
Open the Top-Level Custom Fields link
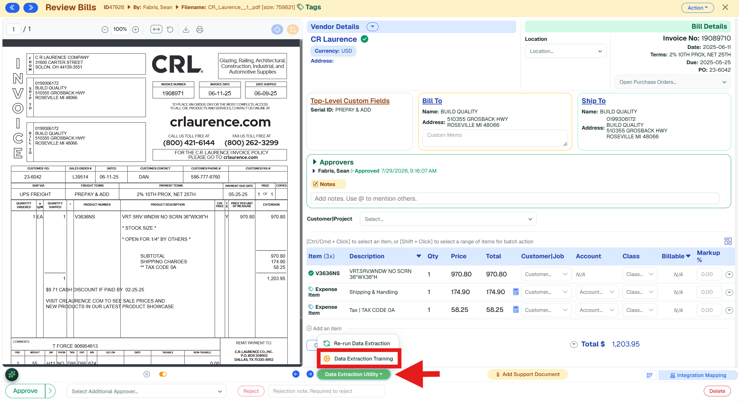[350, 101]
